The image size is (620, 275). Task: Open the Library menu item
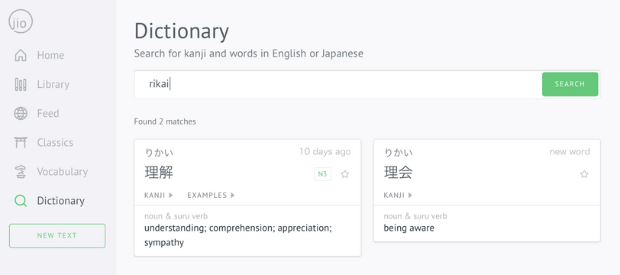tap(53, 84)
